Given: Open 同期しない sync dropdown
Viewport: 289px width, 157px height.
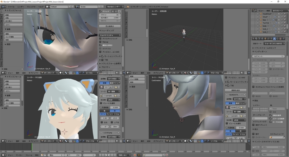Looking at the screenshot, I should pos(124,155).
